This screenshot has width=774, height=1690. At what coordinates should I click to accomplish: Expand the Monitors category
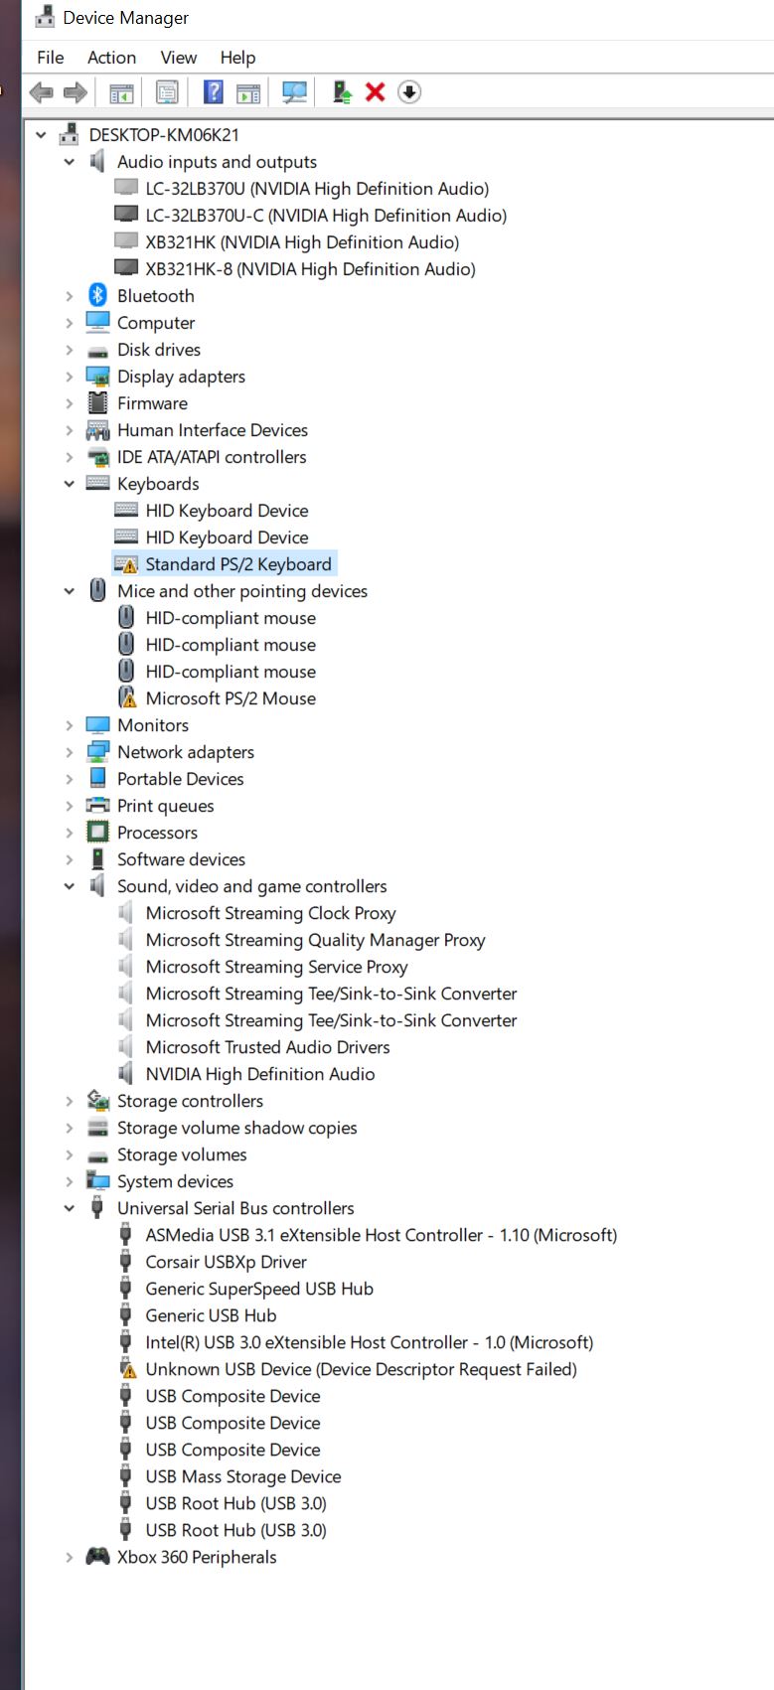click(x=69, y=725)
